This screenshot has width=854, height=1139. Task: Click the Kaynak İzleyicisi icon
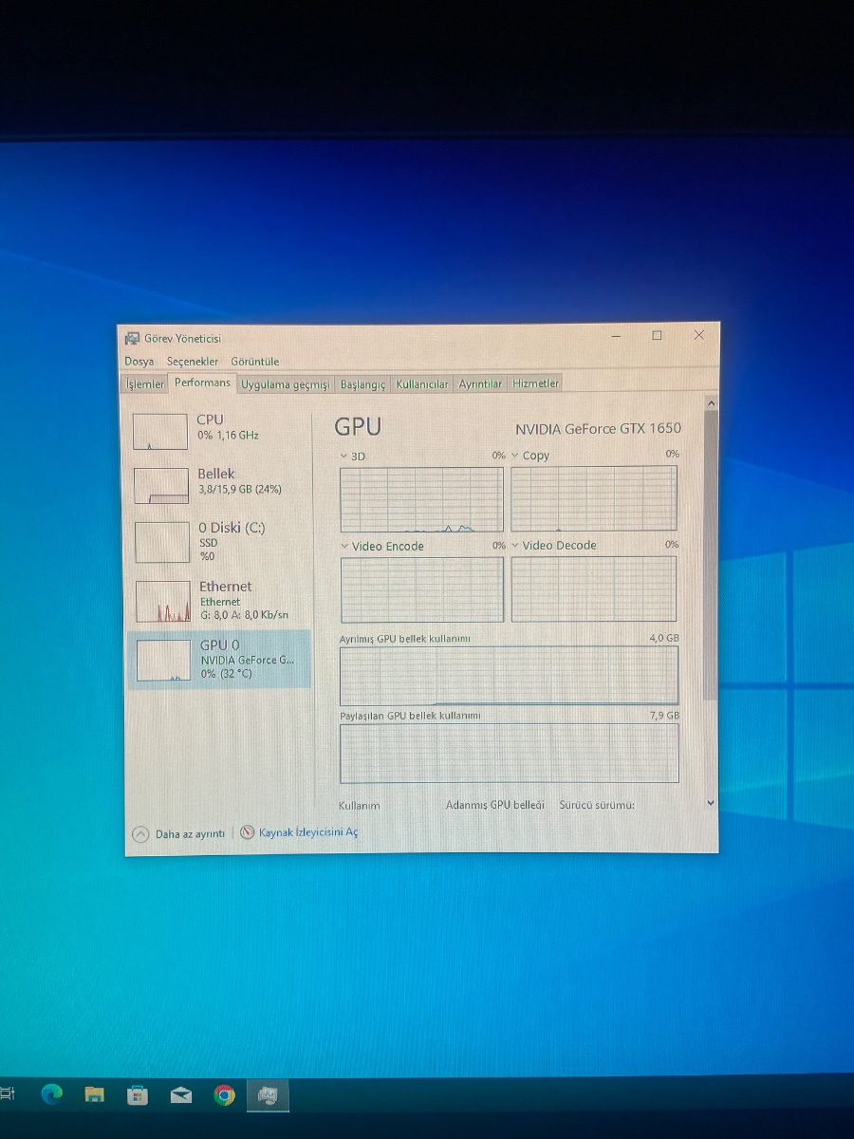(x=248, y=832)
